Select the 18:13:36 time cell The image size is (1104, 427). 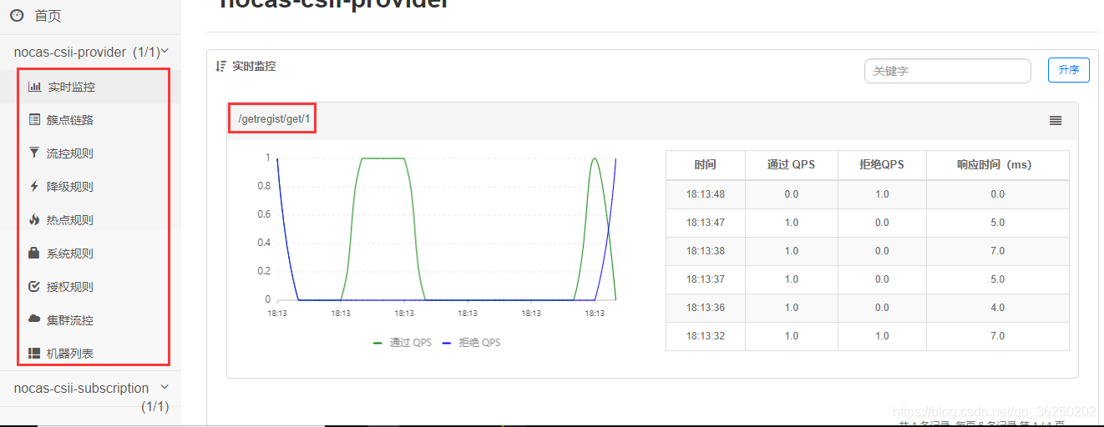pos(706,308)
